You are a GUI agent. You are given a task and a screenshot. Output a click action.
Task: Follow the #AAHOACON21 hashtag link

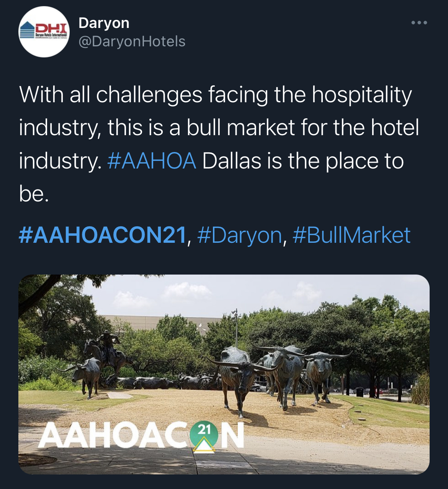(x=103, y=235)
